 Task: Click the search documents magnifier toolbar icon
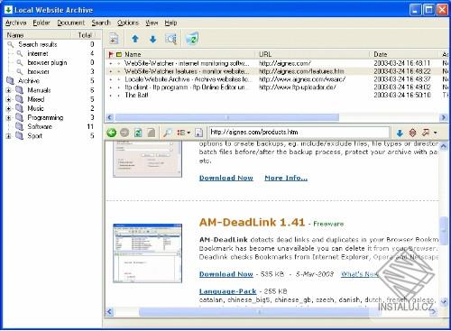[x=170, y=39]
